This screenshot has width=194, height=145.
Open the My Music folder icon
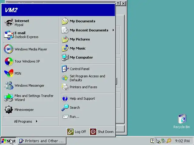pos(65,48)
